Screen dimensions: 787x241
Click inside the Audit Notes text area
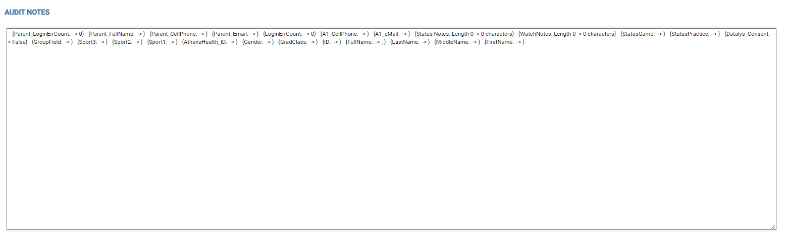[391, 129]
